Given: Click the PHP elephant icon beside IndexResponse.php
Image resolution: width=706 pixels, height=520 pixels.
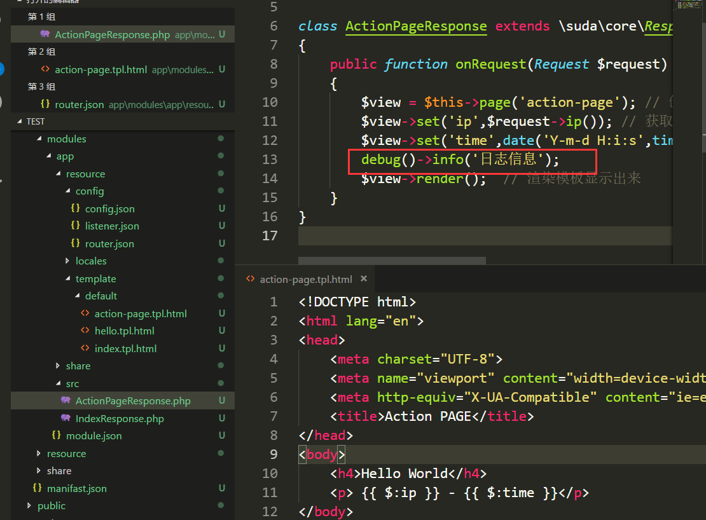Looking at the screenshot, I should pyautogui.click(x=66, y=418).
